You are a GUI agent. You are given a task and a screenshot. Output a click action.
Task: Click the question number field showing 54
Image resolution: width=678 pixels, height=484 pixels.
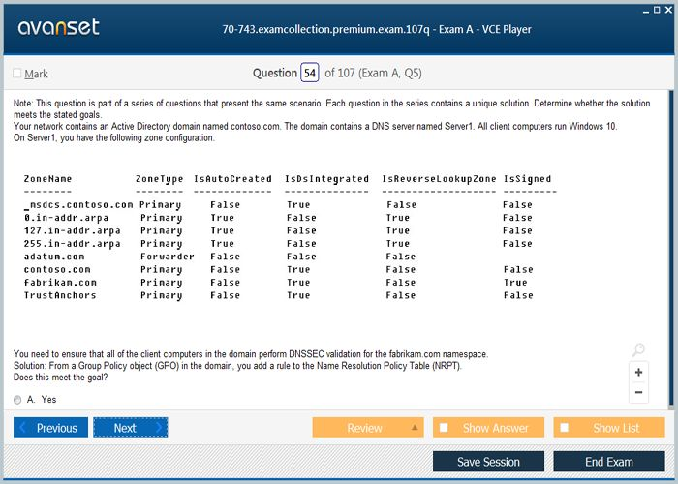point(309,73)
